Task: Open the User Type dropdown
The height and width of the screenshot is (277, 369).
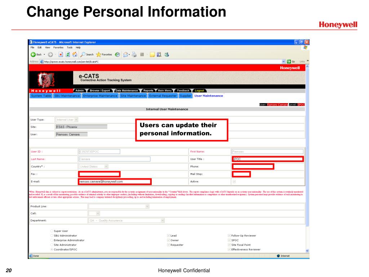Action: [x=76, y=120]
